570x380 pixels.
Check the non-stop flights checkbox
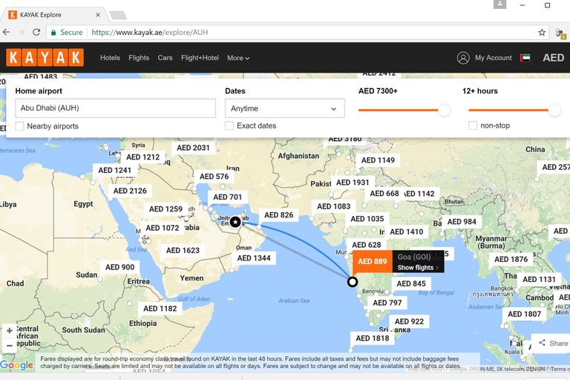click(x=473, y=125)
